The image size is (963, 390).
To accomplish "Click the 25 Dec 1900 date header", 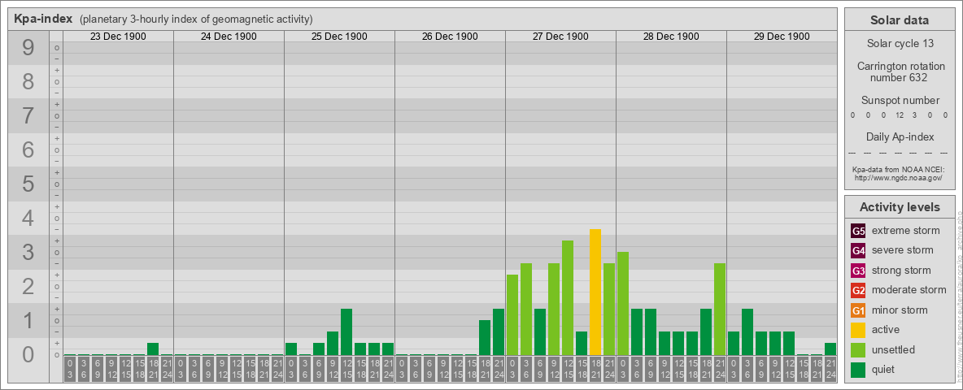I will pyautogui.click(x=339, y=37).
